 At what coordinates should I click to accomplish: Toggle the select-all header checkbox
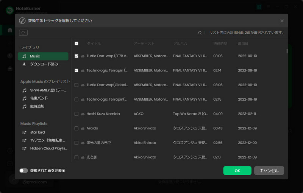[77, 44]
